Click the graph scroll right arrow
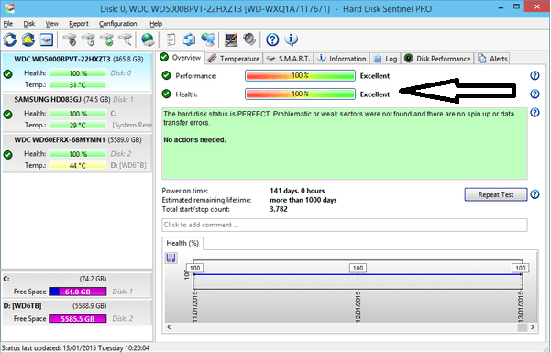Viewport: 551px width, 353px height. coord(533,327)
